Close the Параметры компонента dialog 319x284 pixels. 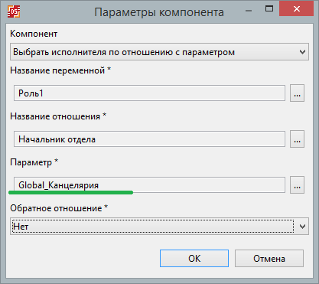click(x=296, y=9)
